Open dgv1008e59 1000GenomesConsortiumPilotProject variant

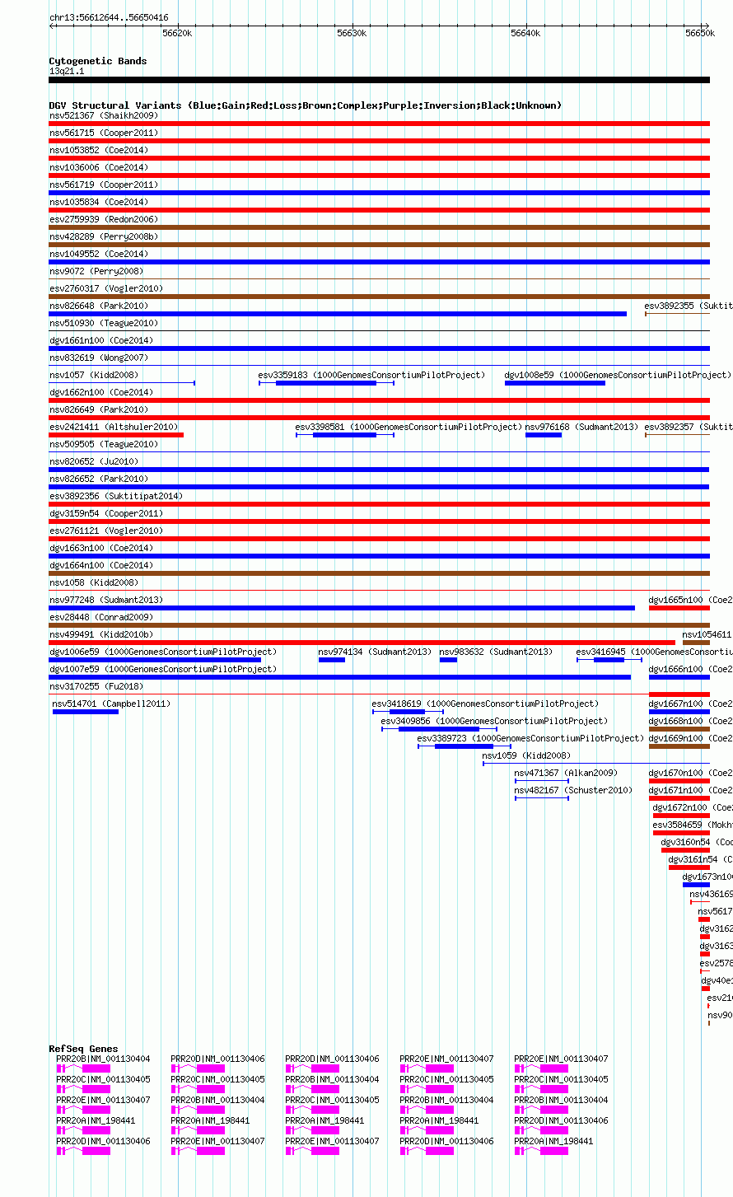(617, 375)
